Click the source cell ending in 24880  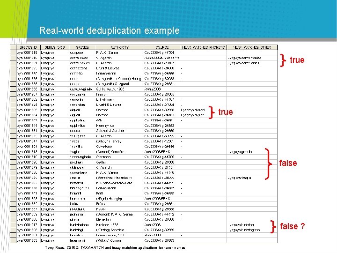tap(162, 162)
